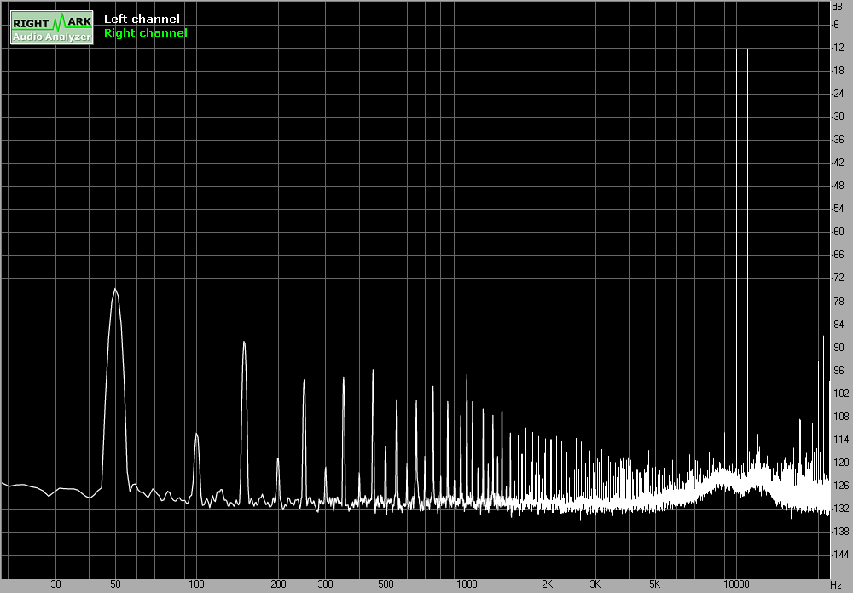Click the "-36" dB axis value

pos(838,140)
